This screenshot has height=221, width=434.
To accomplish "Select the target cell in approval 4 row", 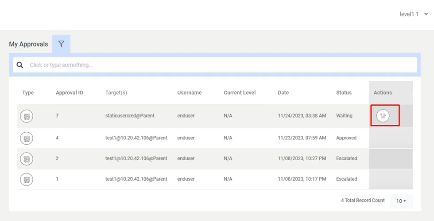I will [136, 138].
